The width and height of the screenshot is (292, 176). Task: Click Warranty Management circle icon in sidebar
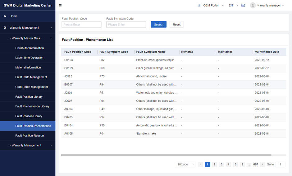coord(5,28)
